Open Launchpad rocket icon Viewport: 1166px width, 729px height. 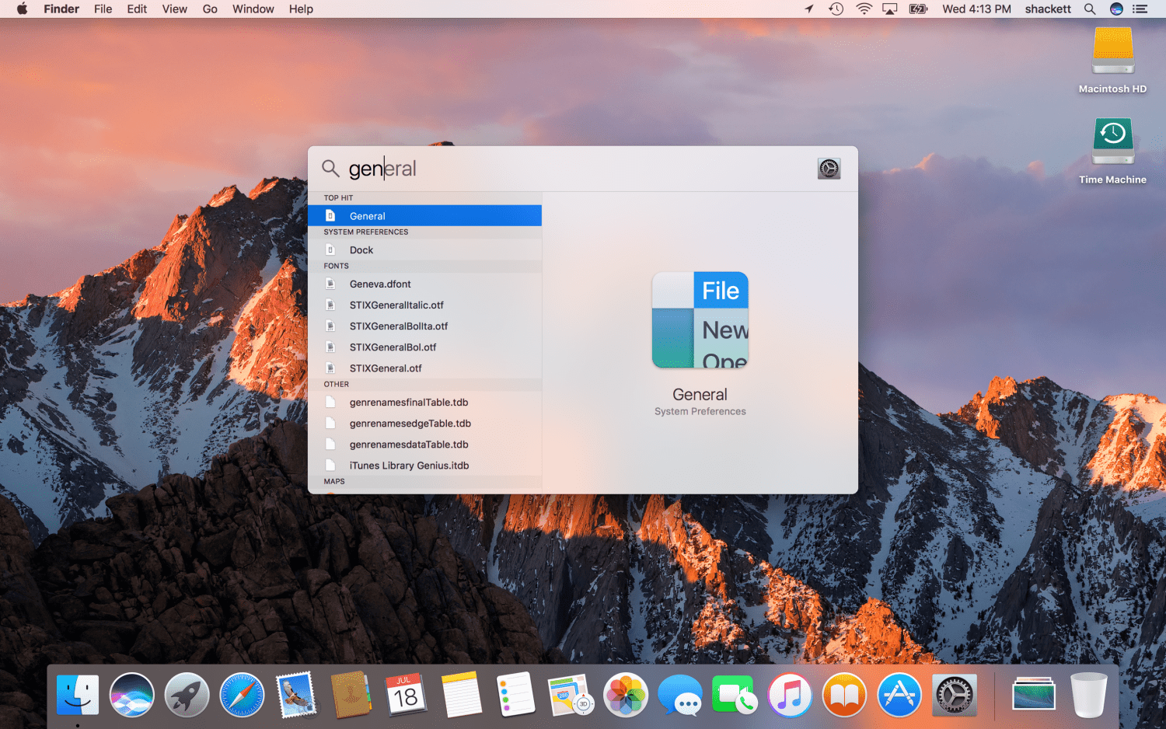pyautogui.click(x=187, y=695)
